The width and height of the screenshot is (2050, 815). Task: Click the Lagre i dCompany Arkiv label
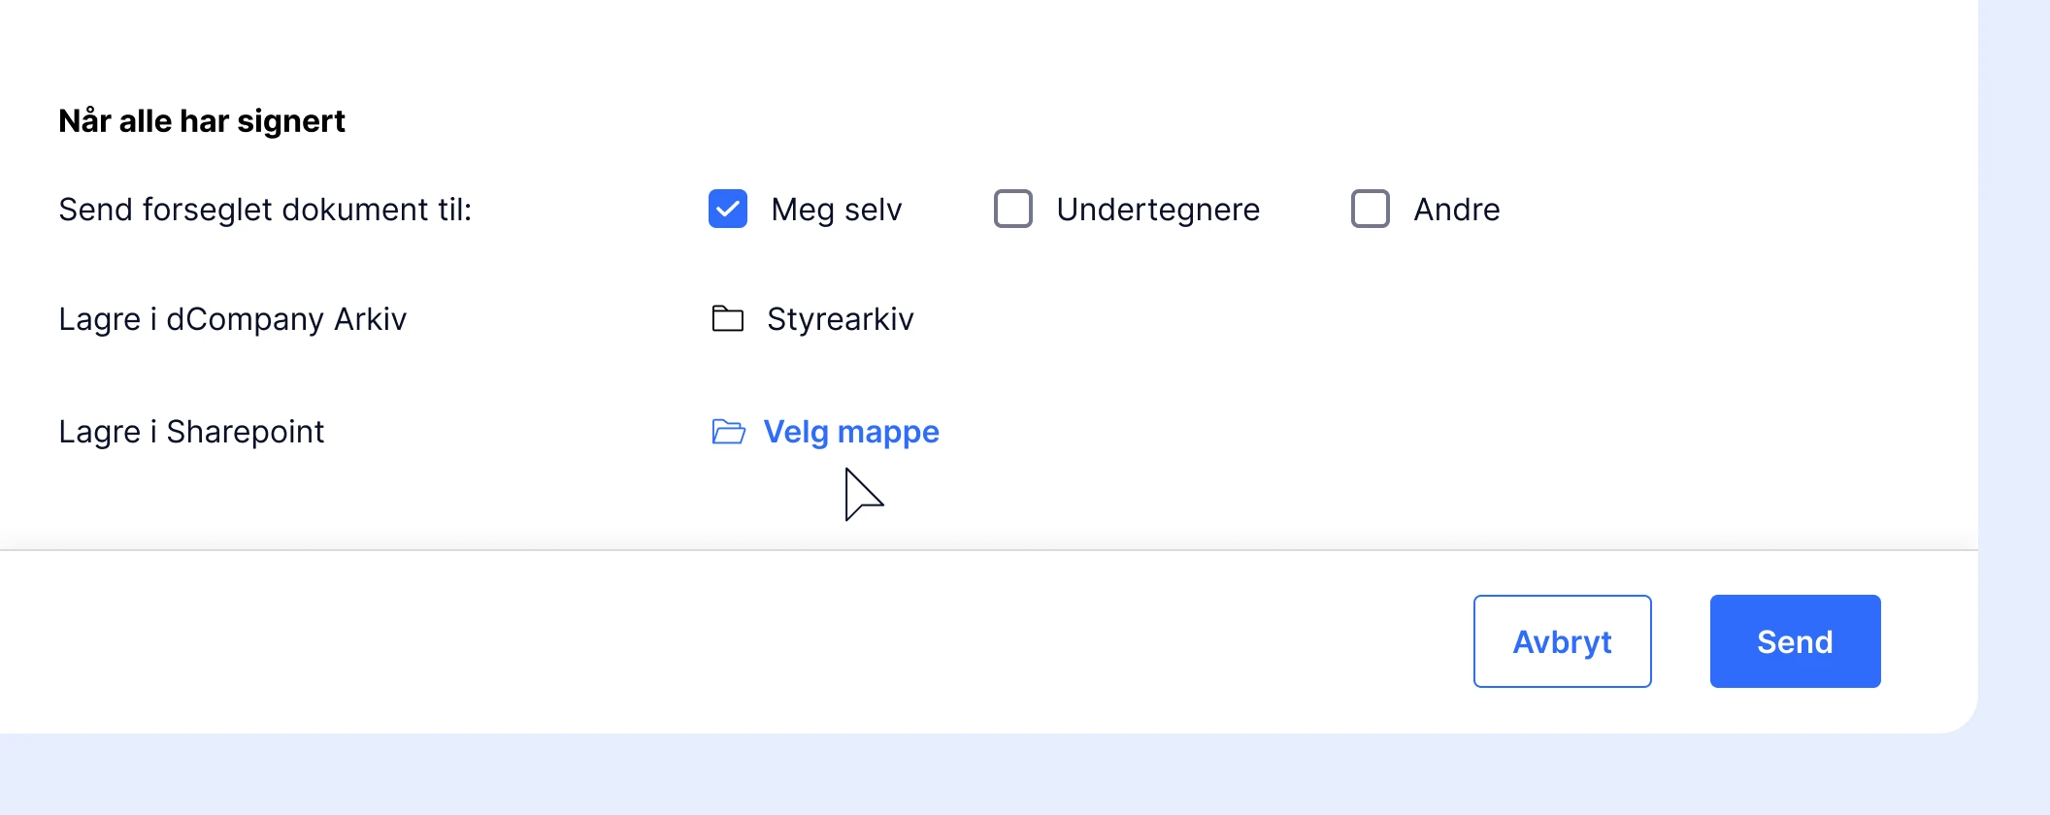233,319
